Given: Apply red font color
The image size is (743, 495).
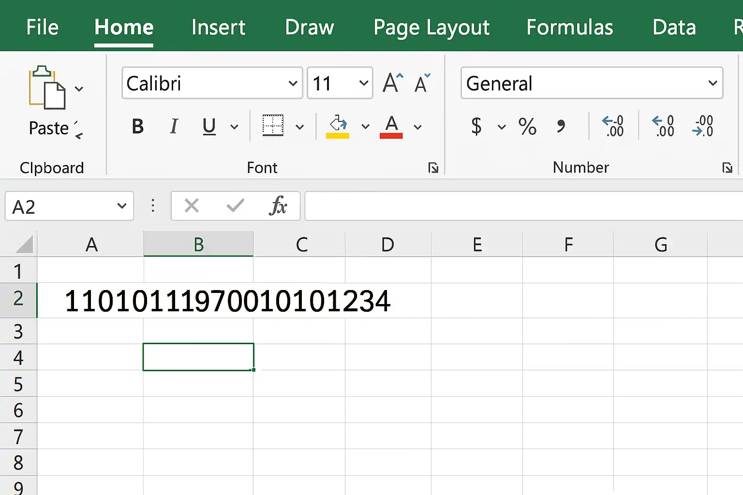Looking at the screenshot, I should tap(391, 127).
